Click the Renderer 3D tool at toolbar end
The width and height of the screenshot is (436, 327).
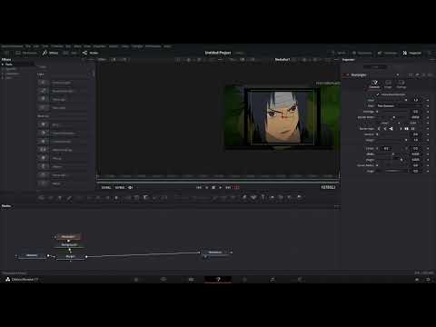[x=299, y=197]
